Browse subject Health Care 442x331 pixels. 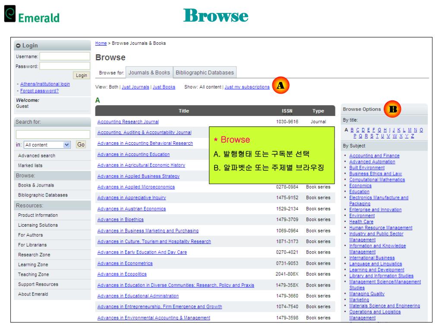361,222
